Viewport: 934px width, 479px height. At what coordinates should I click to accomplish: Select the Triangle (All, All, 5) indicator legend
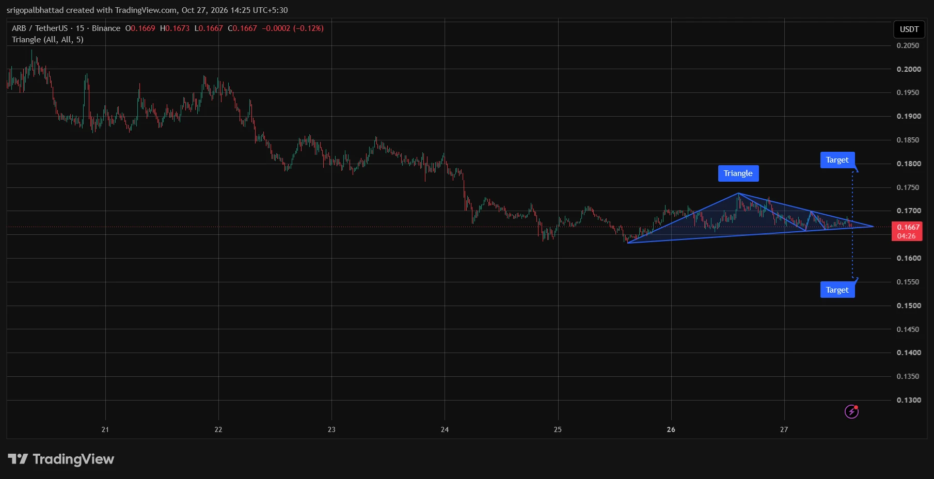coord(48,40)
